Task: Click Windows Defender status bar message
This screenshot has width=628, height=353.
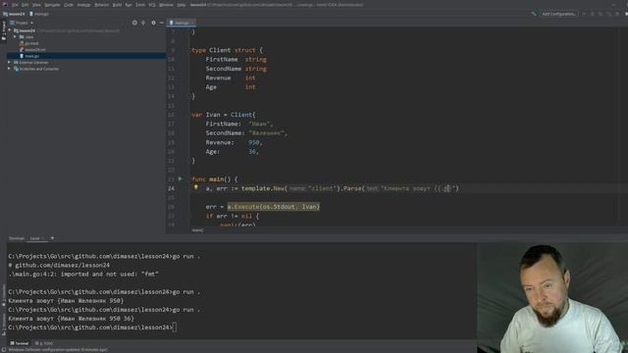Action: 58,350
